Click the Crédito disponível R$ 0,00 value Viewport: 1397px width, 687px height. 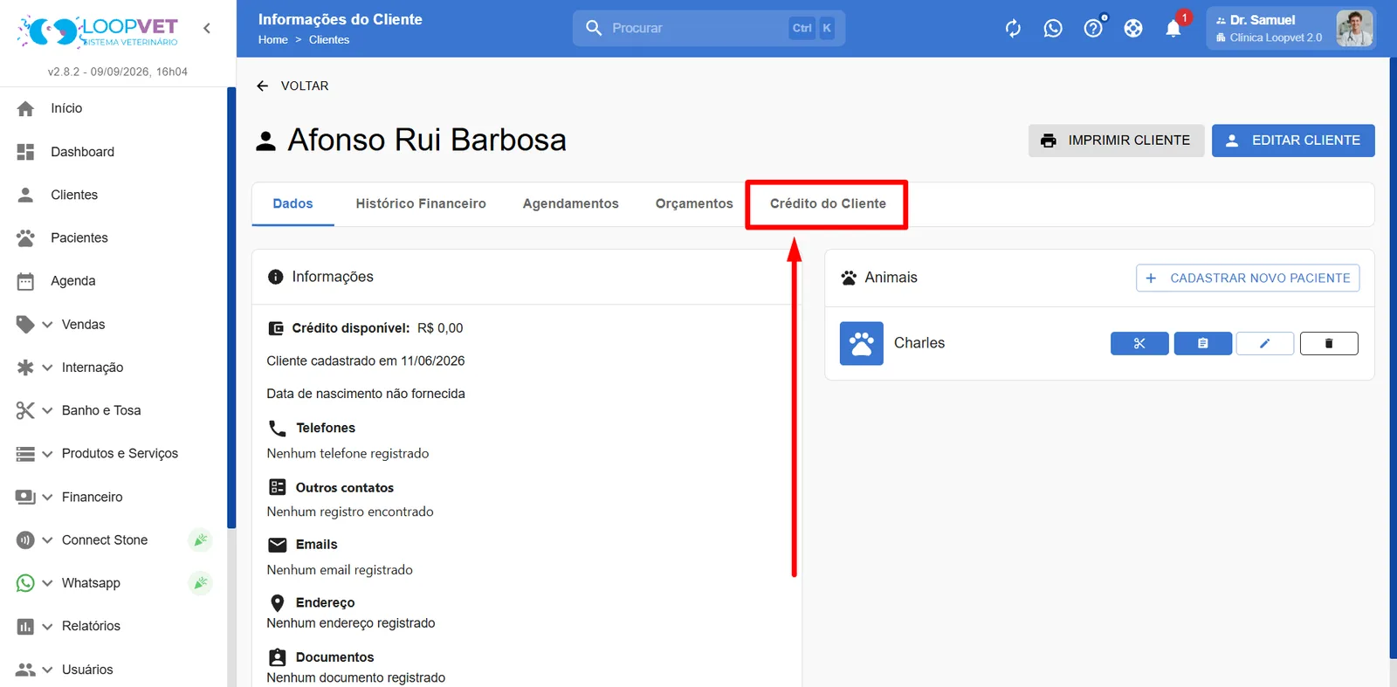click(440, 328)
